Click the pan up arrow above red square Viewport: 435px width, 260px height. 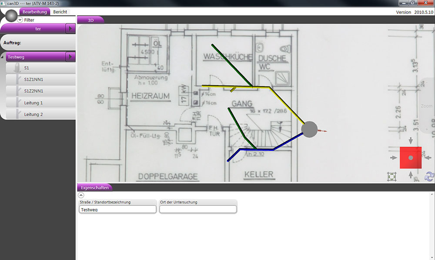click(x=411, y=141)
